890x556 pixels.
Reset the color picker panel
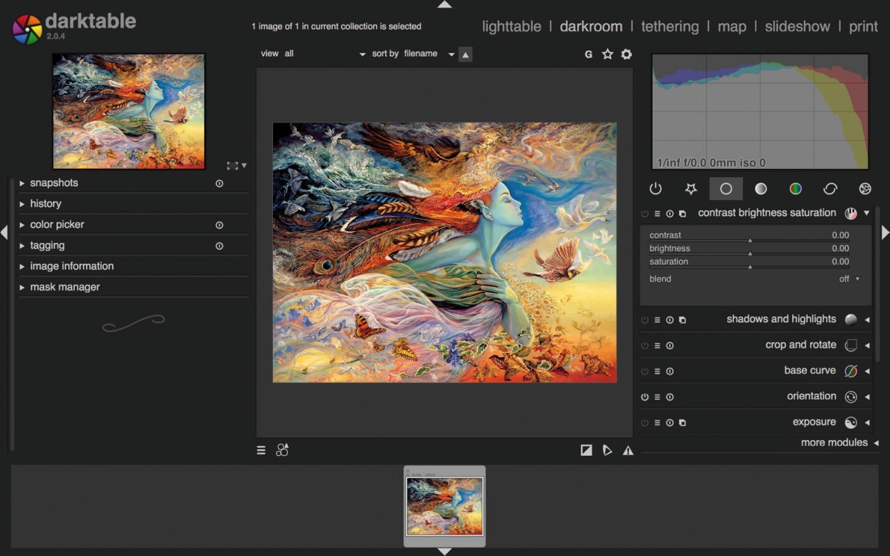[x=220, y=225]
